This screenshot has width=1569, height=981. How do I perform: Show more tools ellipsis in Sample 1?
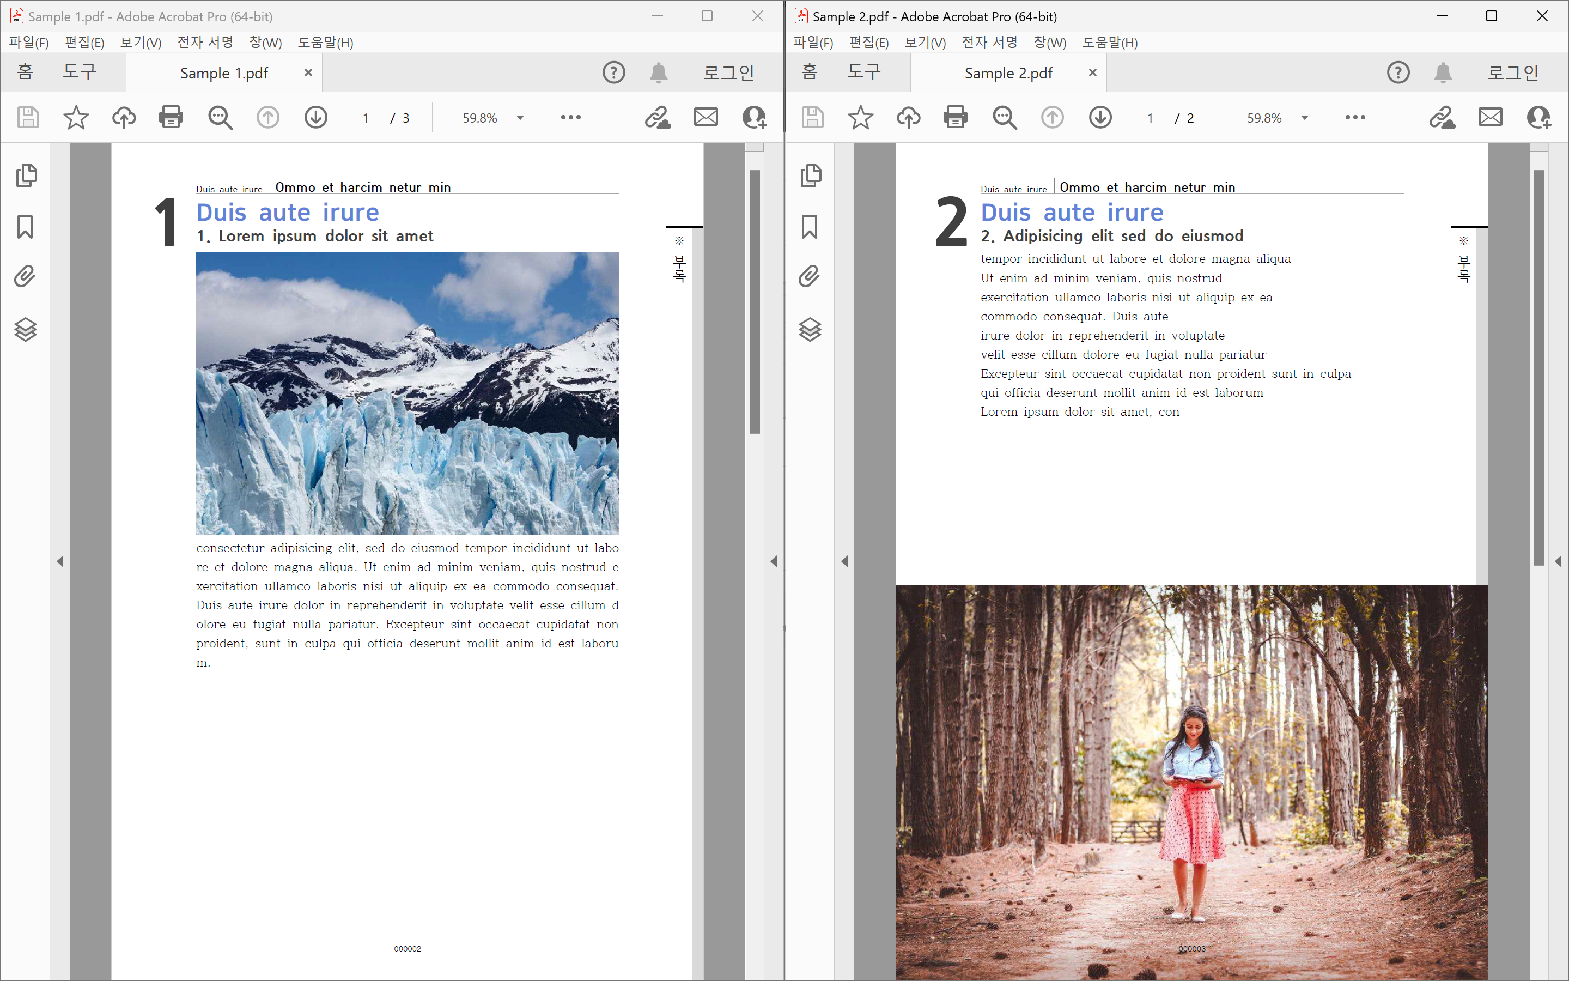pyautogui.click(x=570, y=117)
